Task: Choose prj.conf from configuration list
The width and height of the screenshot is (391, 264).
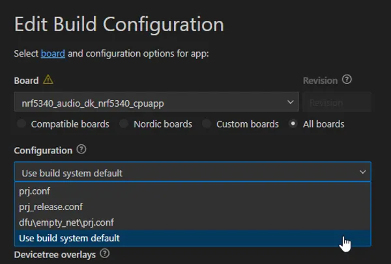Action: 35,191
